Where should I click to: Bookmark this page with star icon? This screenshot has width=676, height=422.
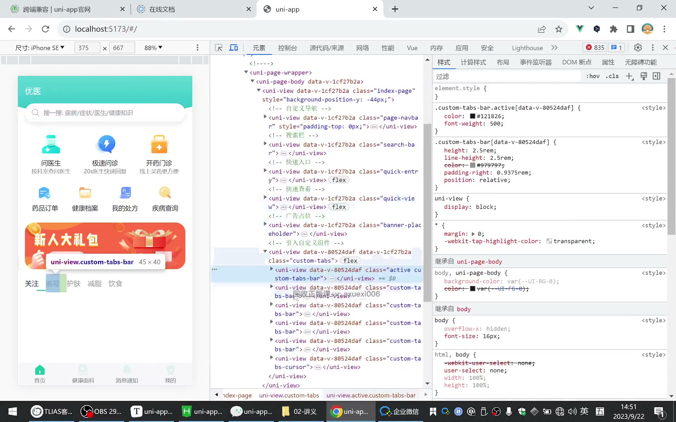coord(559,29)
